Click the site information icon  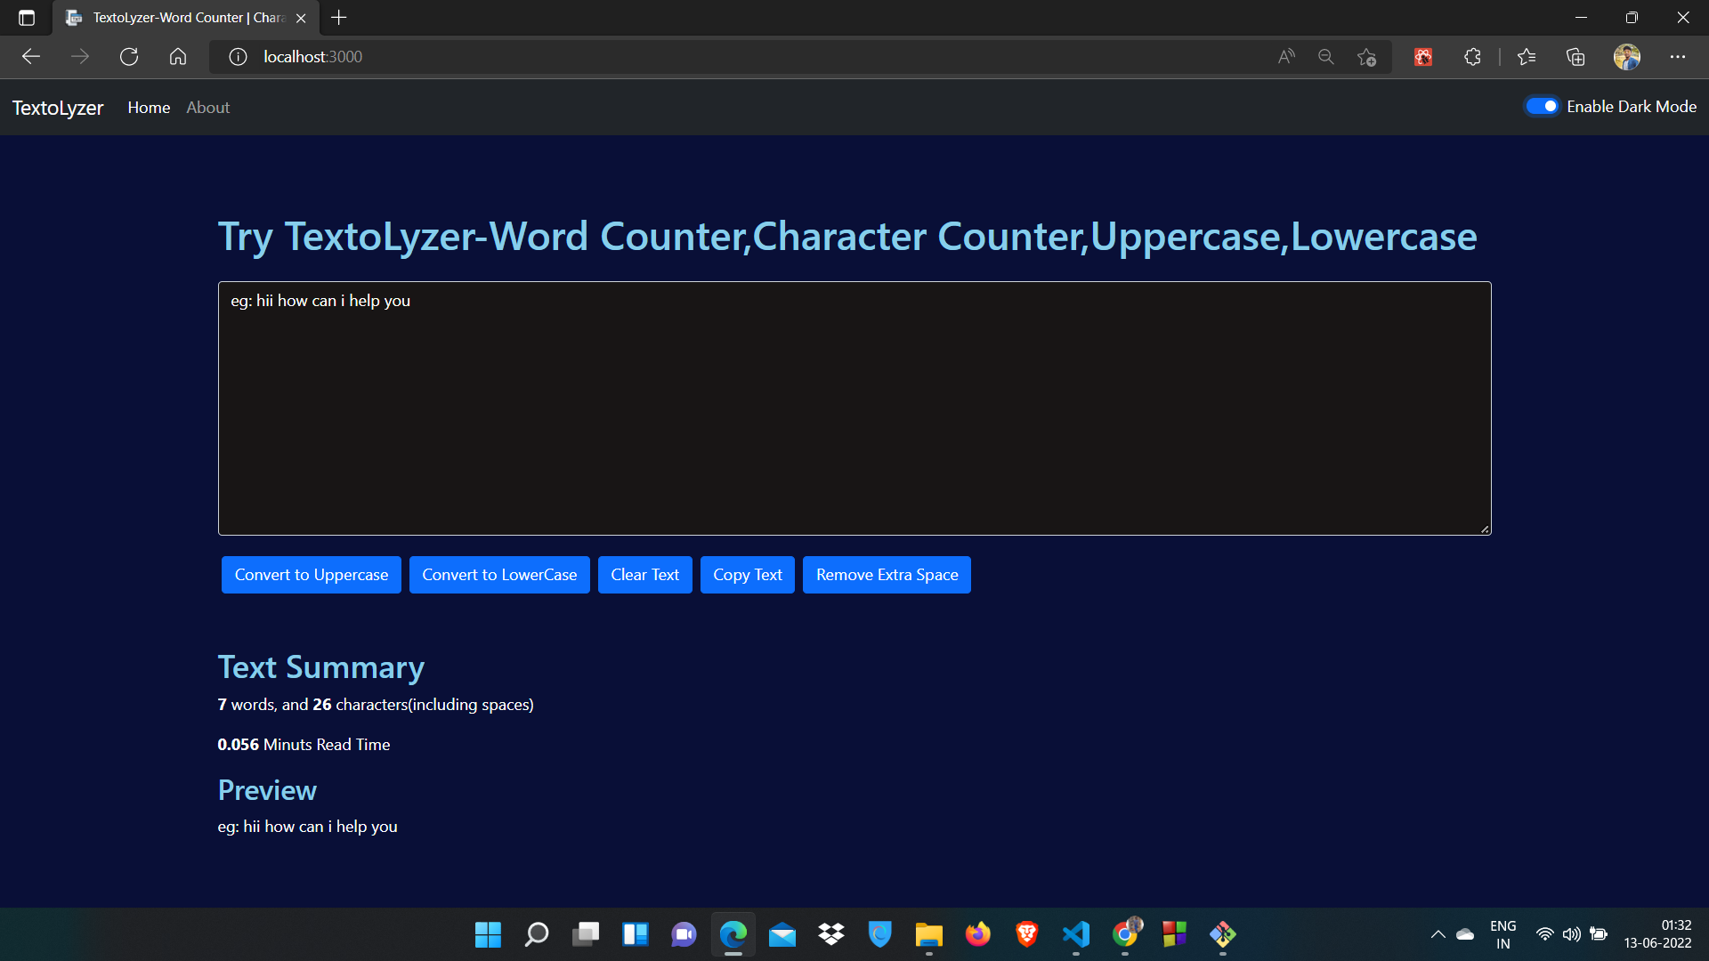click(x=238, y=57)
